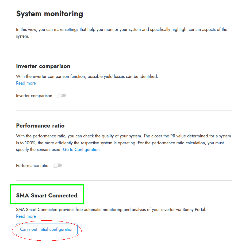Click the Performance ratio section heading
The height and width of the screenshot is (246, 238).
(40, 125)
